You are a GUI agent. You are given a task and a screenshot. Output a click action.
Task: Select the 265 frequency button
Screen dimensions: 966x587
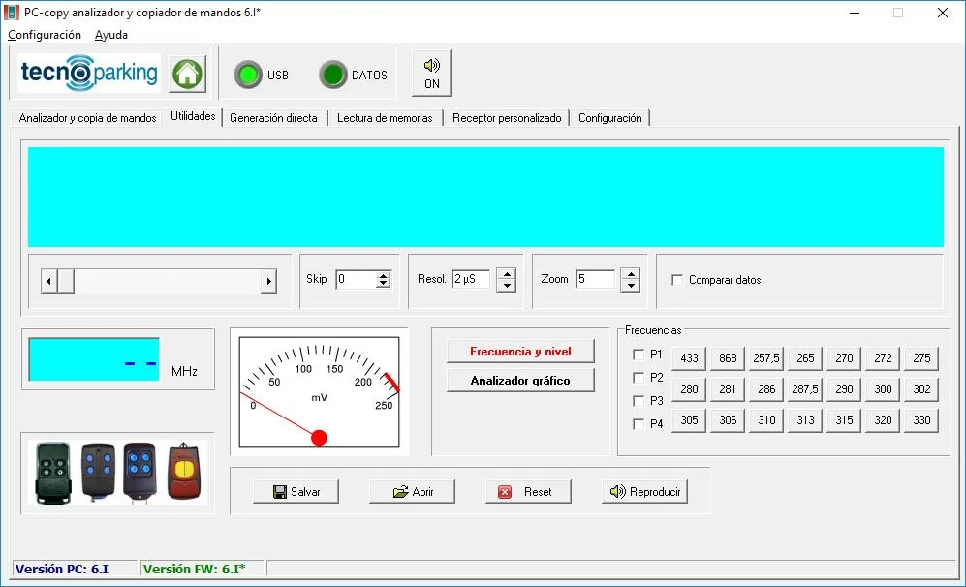tap(805, 357)
